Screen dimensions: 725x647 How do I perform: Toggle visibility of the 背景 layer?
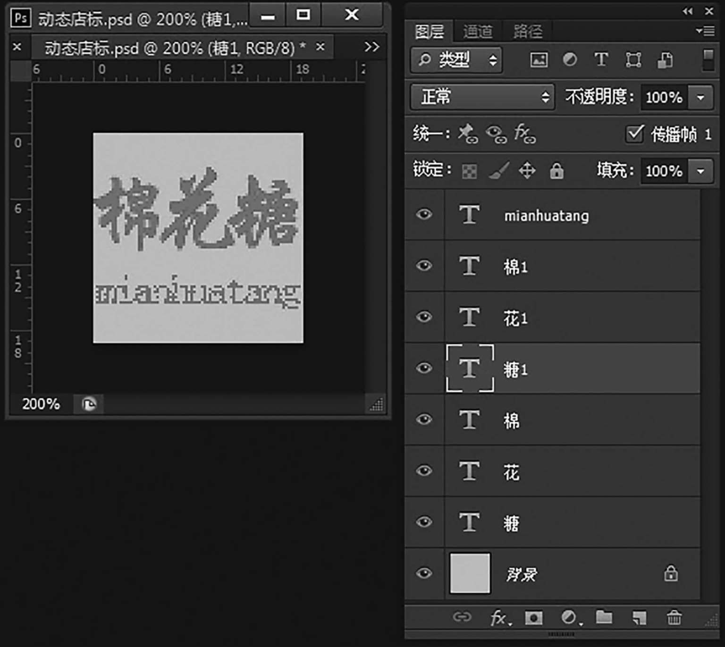424,573
